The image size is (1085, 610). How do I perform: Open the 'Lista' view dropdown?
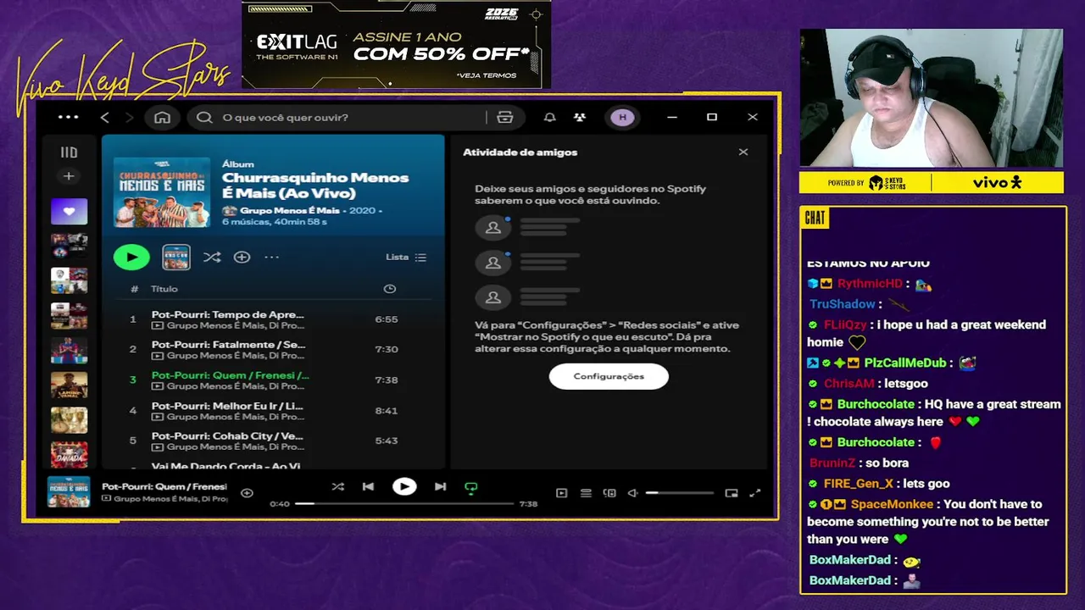click(406, 257)
